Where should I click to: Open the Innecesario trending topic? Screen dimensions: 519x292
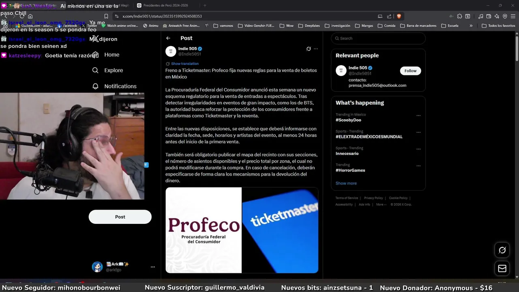coord(347,153)
